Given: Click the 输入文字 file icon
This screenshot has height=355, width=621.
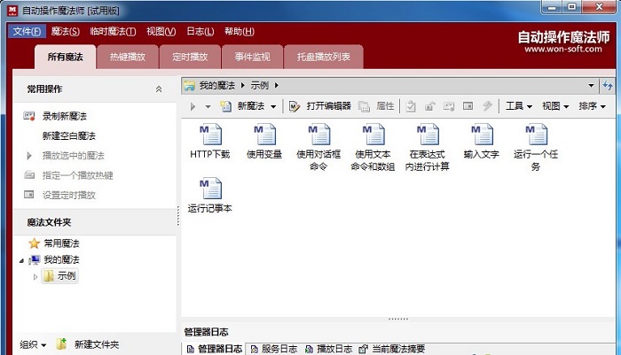Looking at the screenshot, I should [482, 135].
